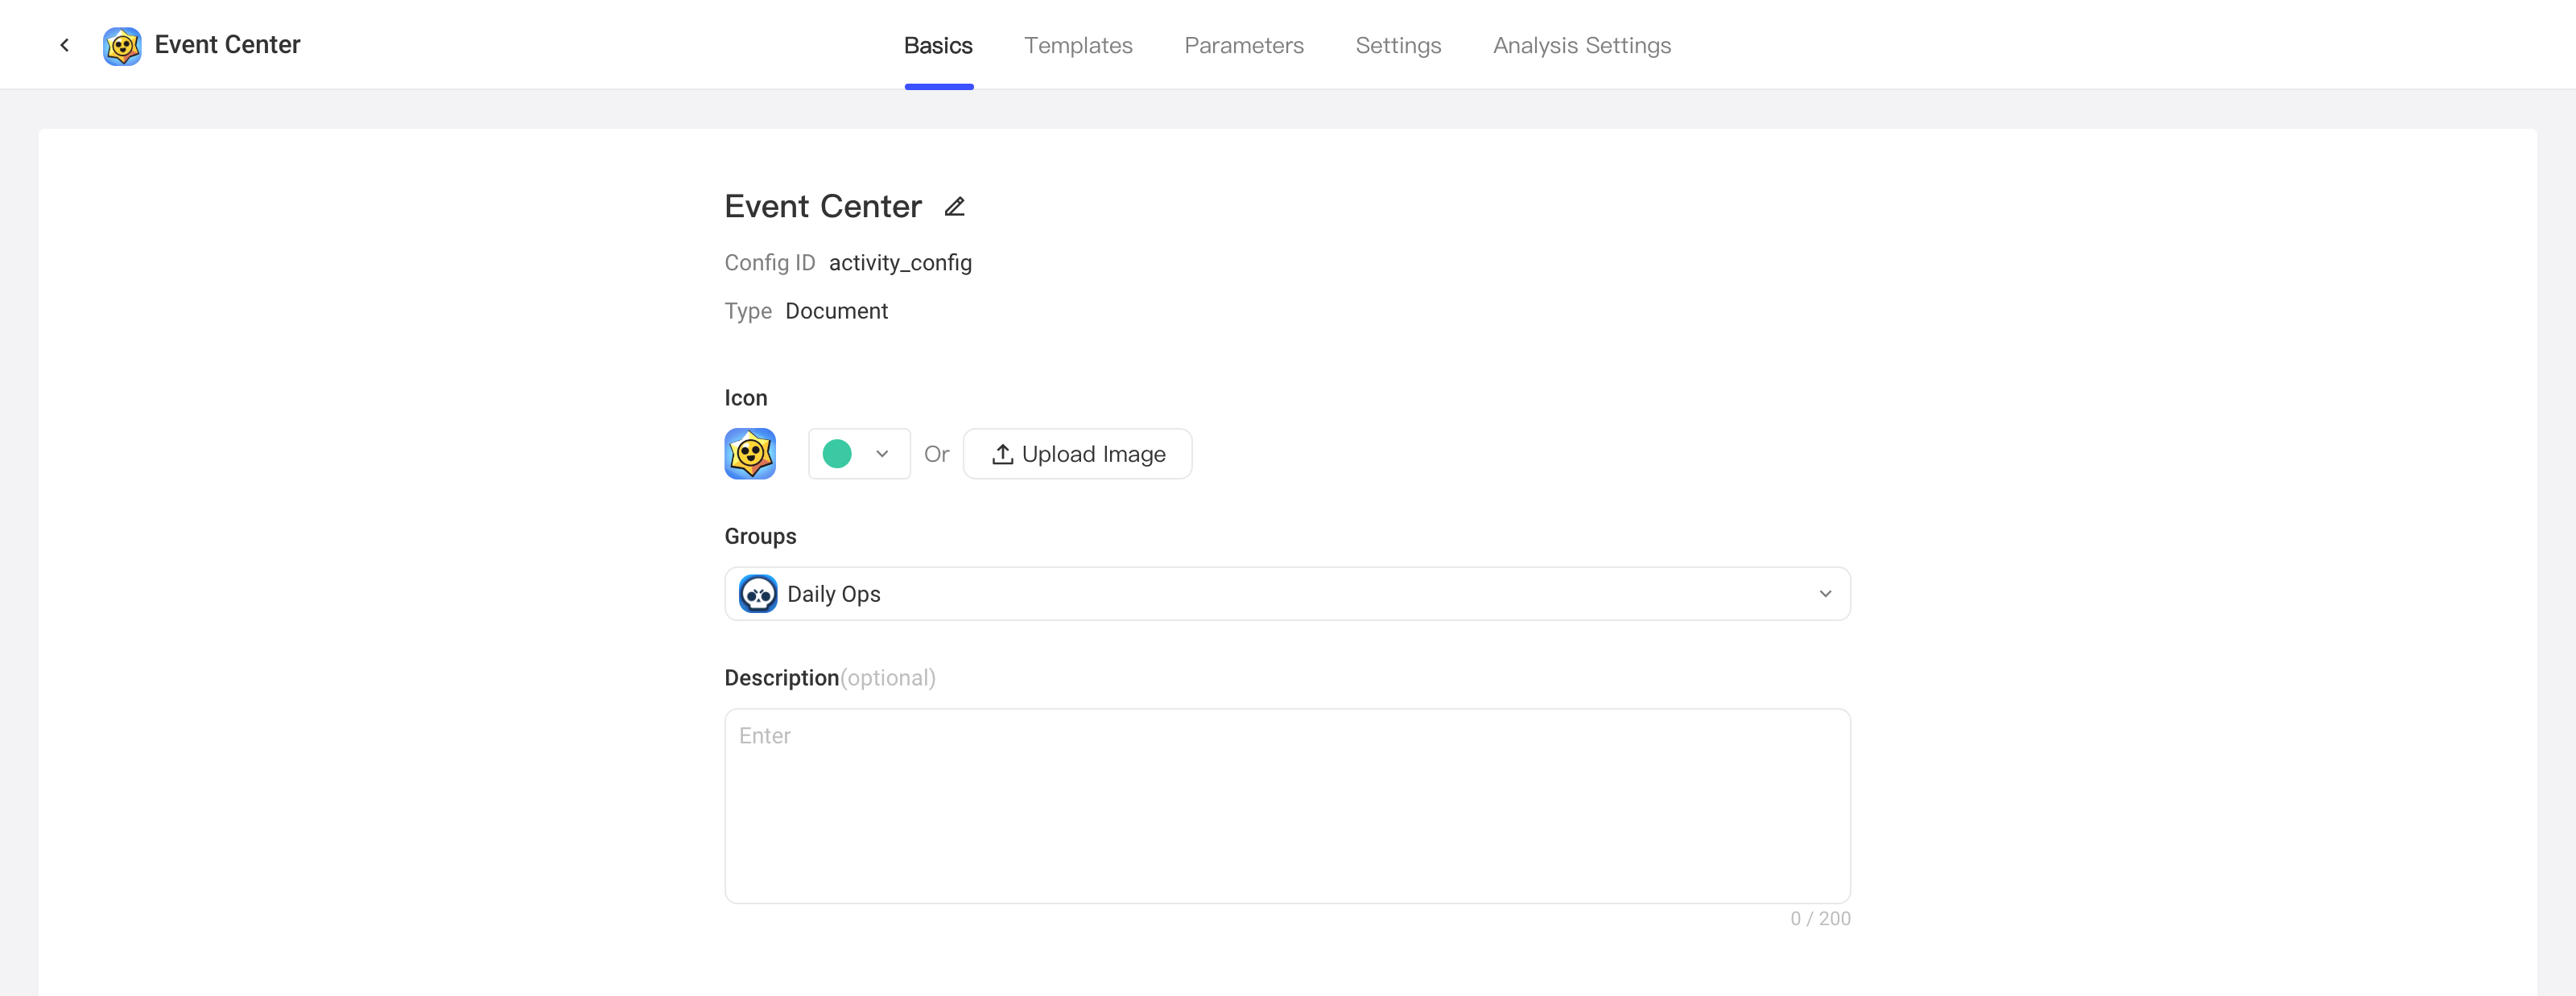The height and width of the screenshot is (996, 2576).
Task: Click the Document type value
Action: pyautogui.click(x=836, y=311)
